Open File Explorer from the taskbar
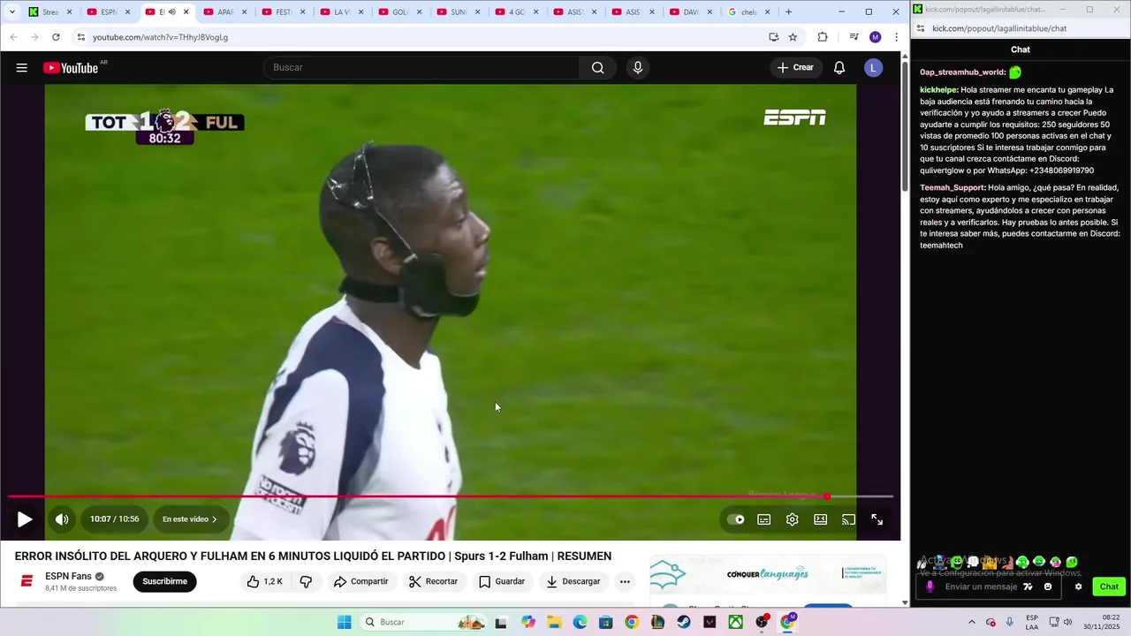The height and width of the screenshot is (636, 1131). 554,622
